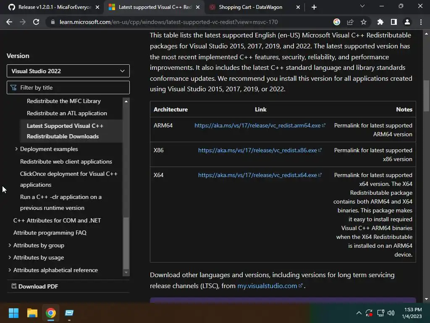The width and height of the screenshot is (430, 323).
Task: Click the Notes column header
Action: click(404, 109)
